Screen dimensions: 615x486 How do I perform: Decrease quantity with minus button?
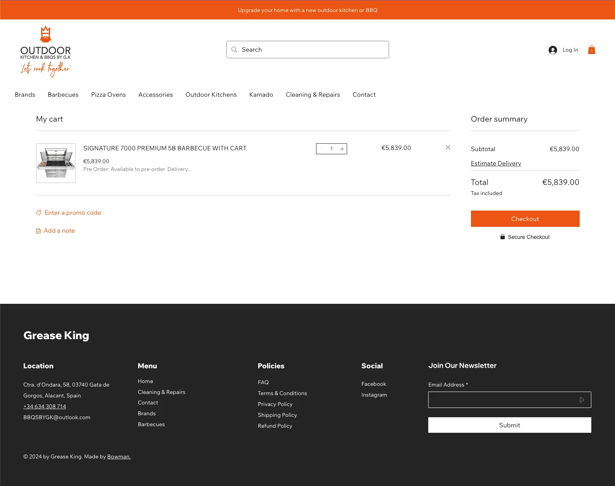(321, 149)
